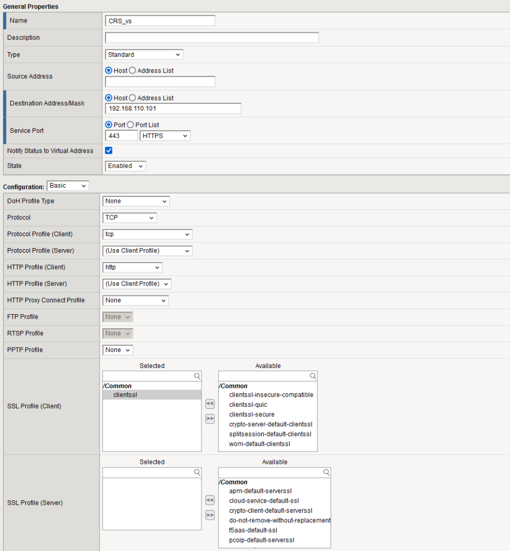The image size is (510, 551).
Task: Click the search icon in Available client SSL list
Action: 313,376
